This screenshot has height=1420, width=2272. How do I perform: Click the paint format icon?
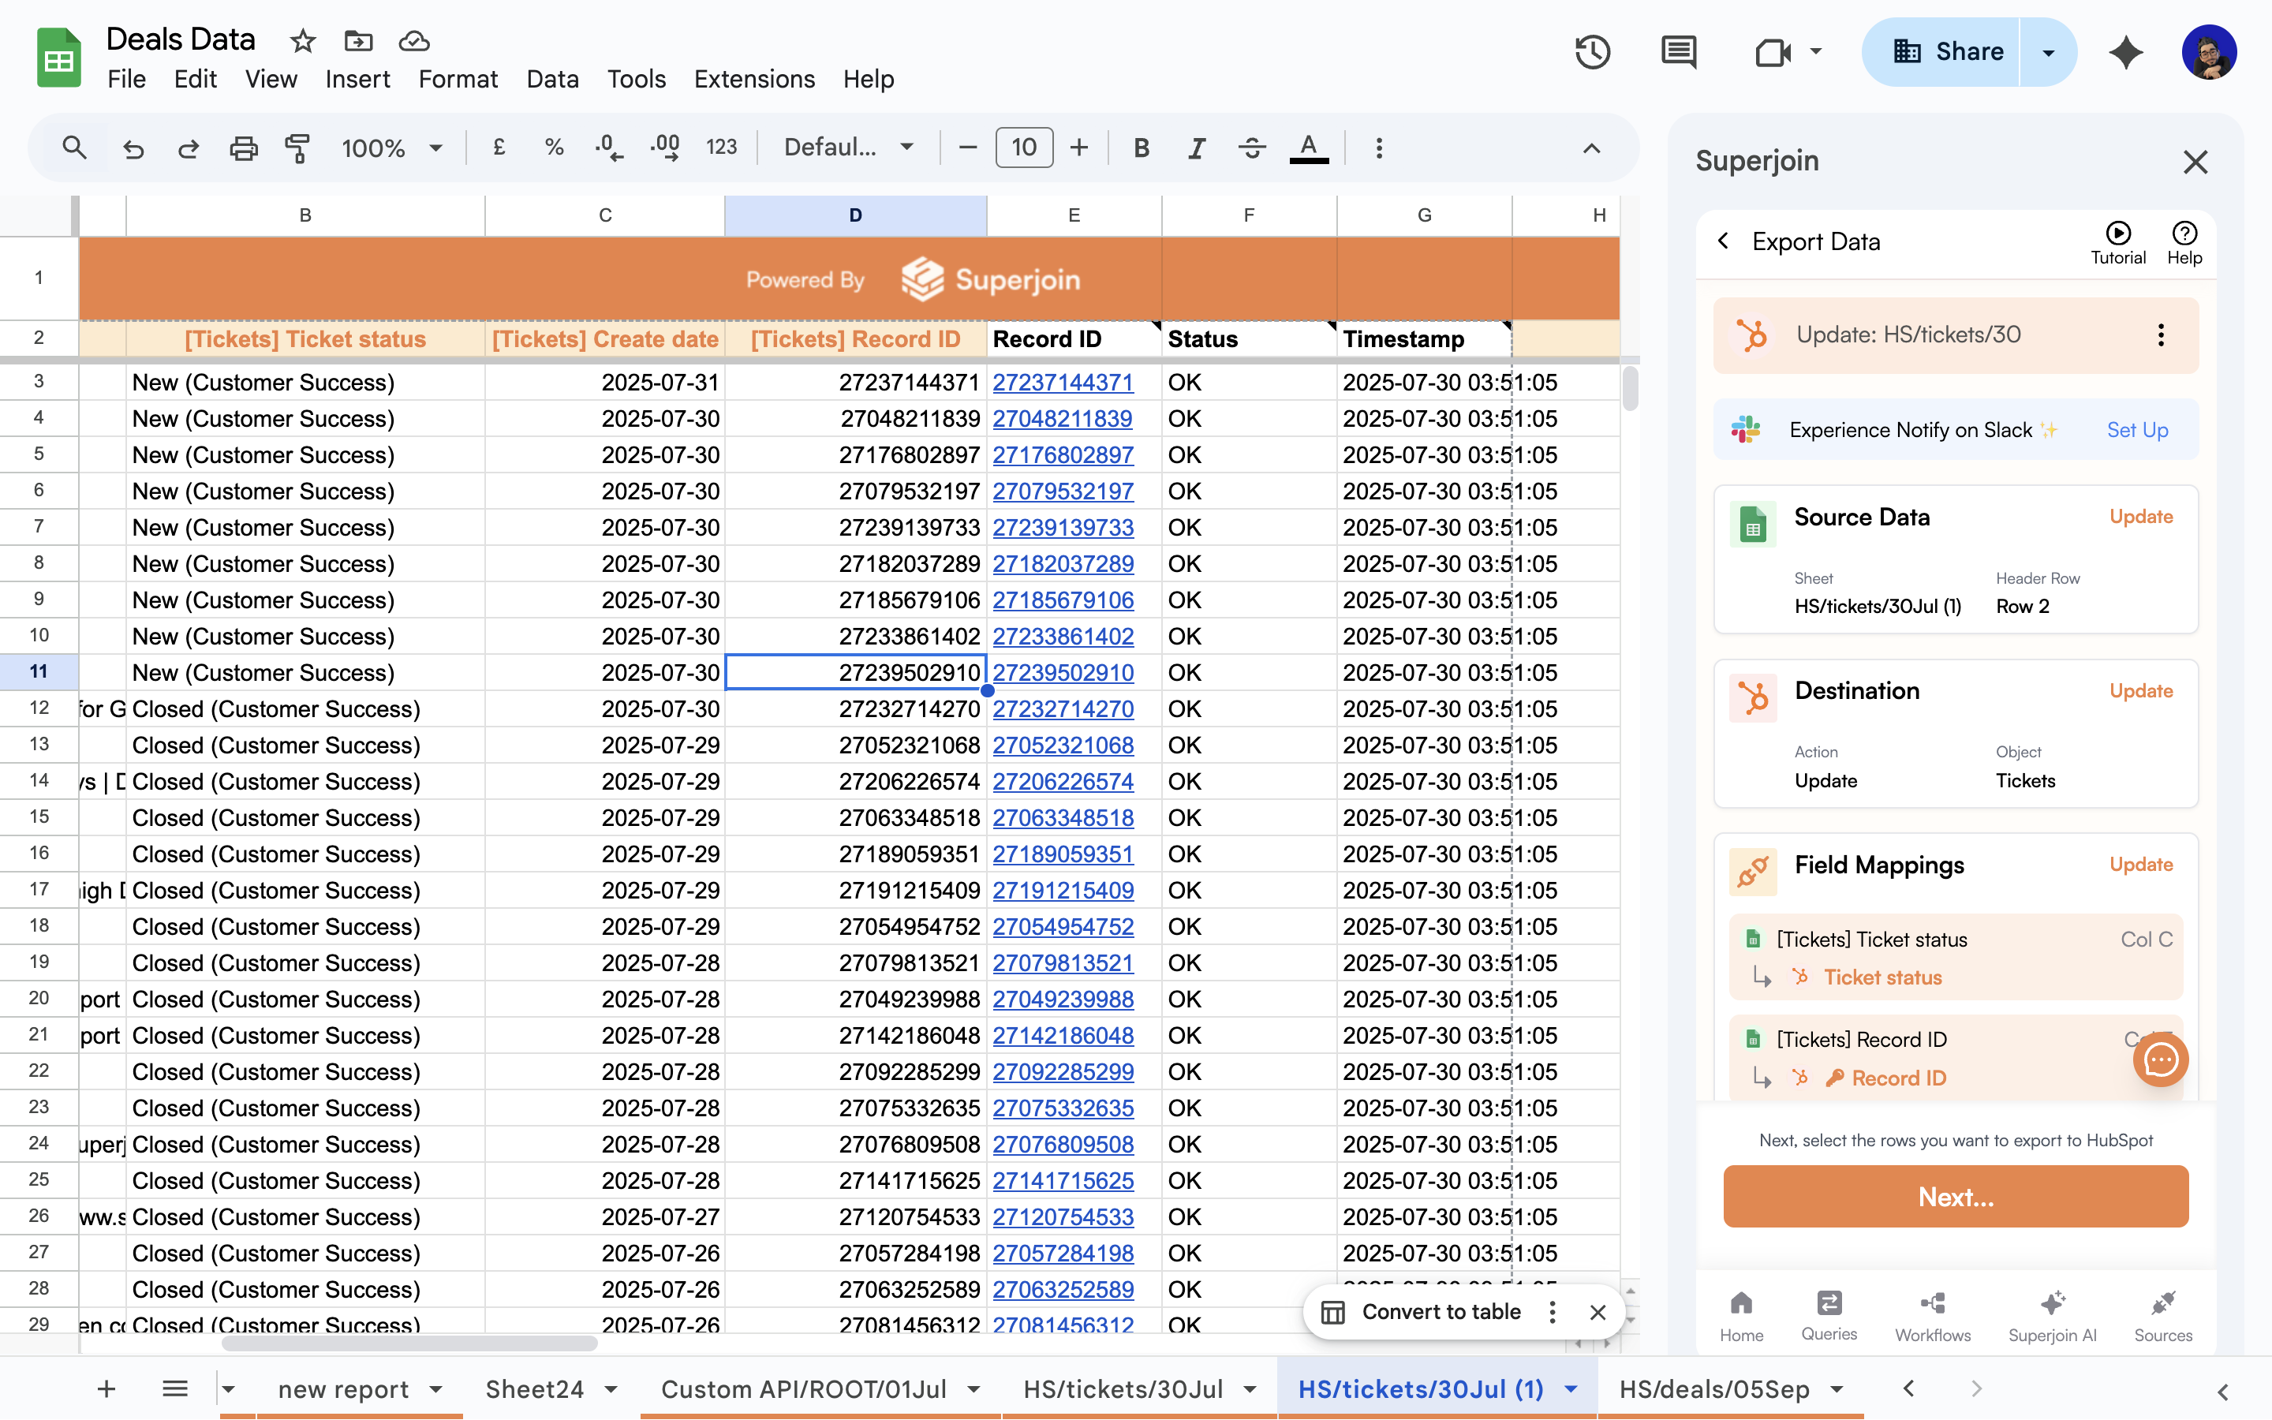(x=297, y=148)
